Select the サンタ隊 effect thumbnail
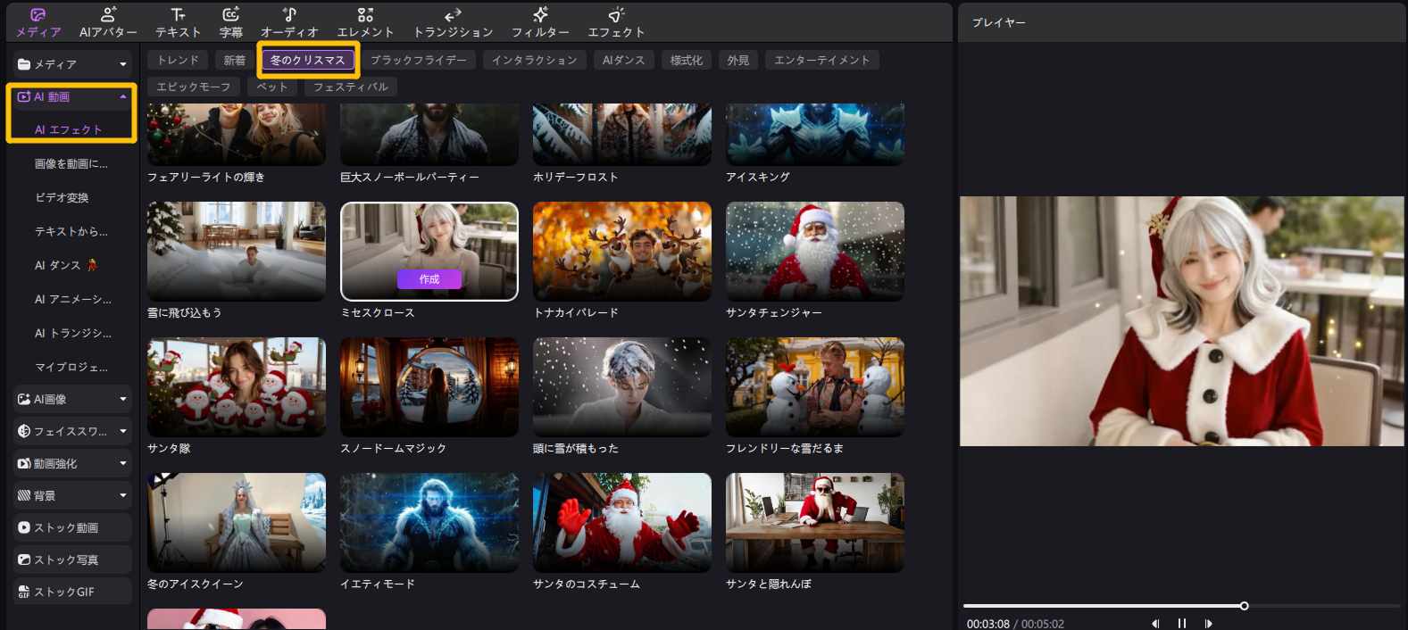Viewport: 1408px width, 630px height. pyautogui.click(x=237, y=386)
